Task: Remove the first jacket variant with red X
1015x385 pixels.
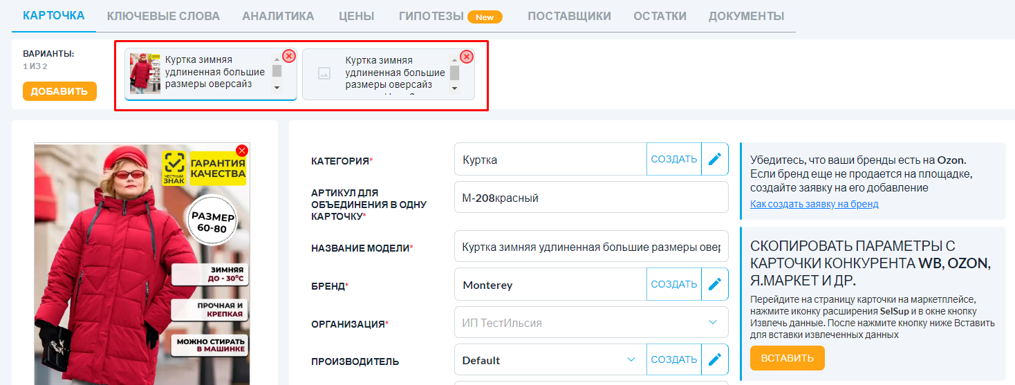Action: click(289, 56)
